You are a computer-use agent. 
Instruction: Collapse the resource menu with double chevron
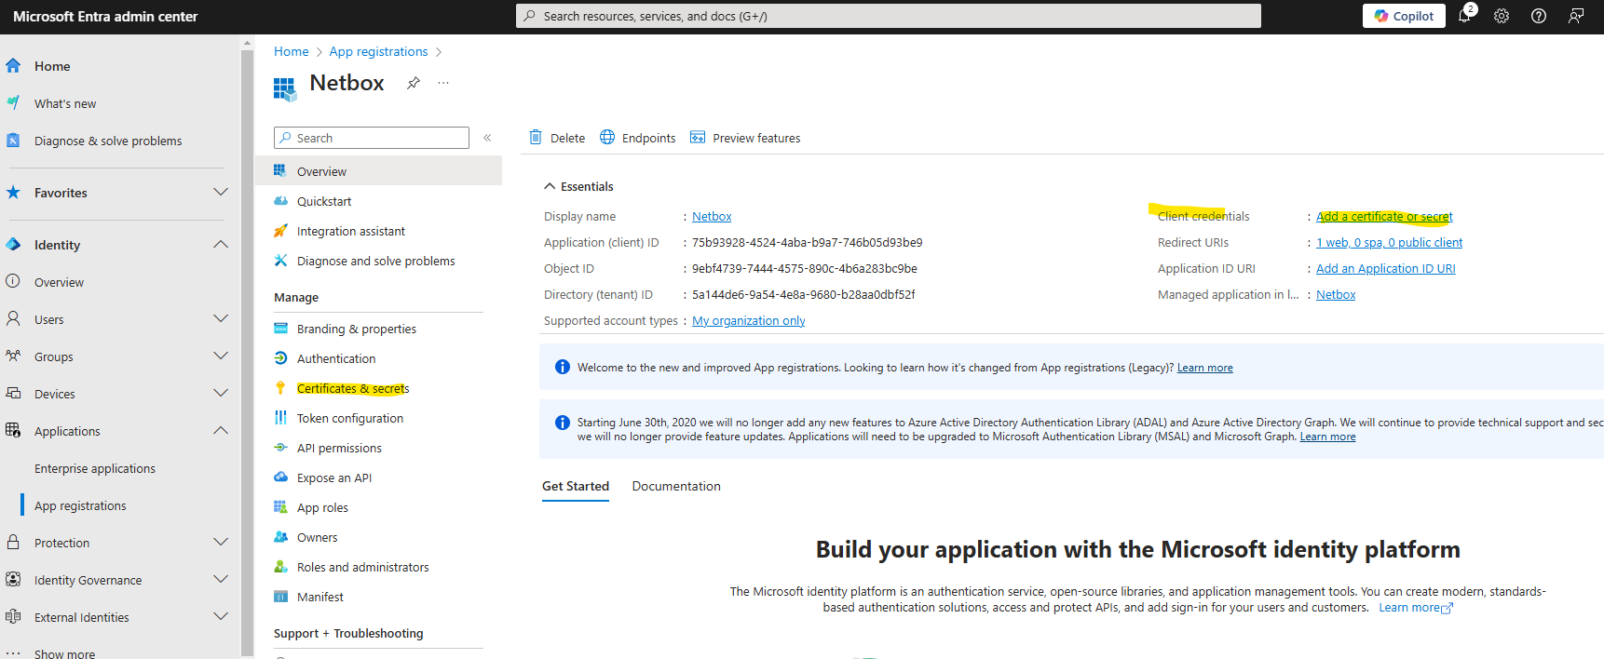tap(487, 138)
